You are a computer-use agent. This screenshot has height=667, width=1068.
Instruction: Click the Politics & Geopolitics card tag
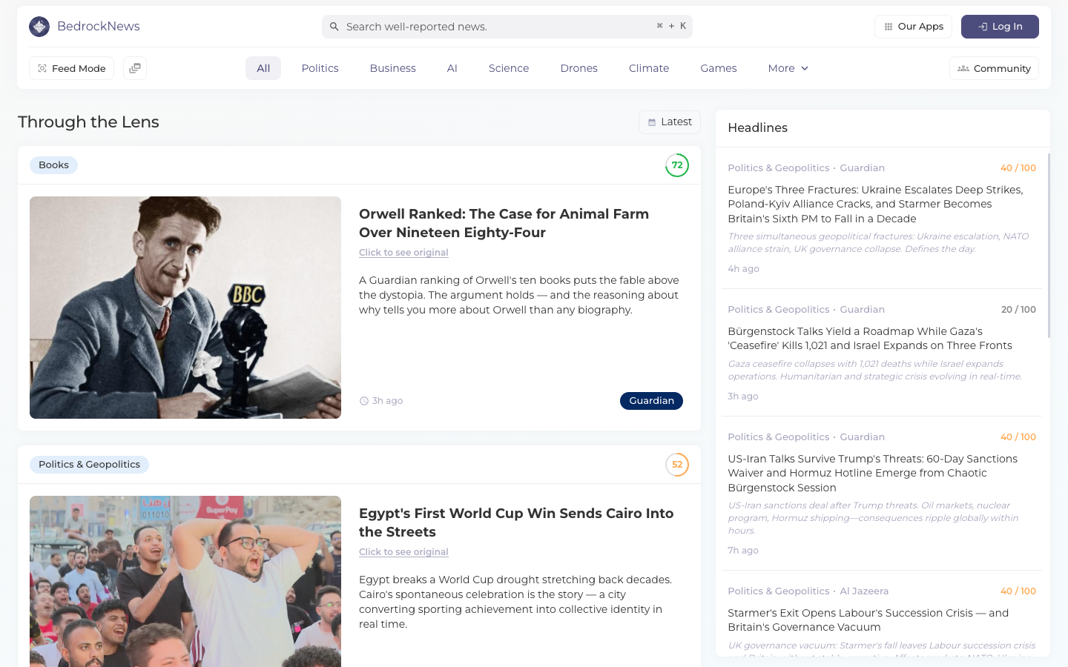pyautogui.click(x=89, y=465)
